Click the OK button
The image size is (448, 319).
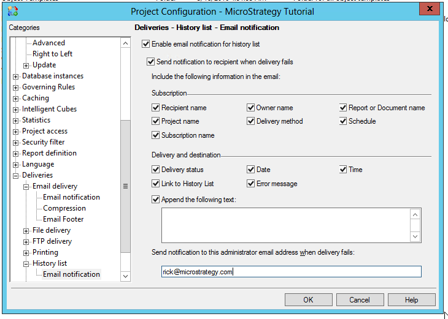(308, 299)
